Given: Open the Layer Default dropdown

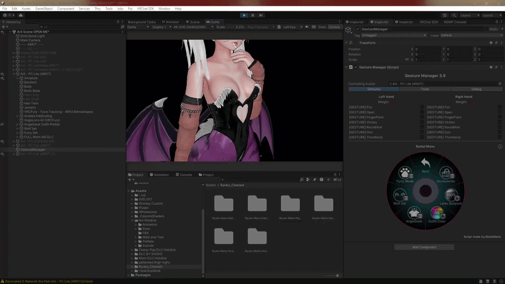Looking at the screenshot, I should click(471, 35).
